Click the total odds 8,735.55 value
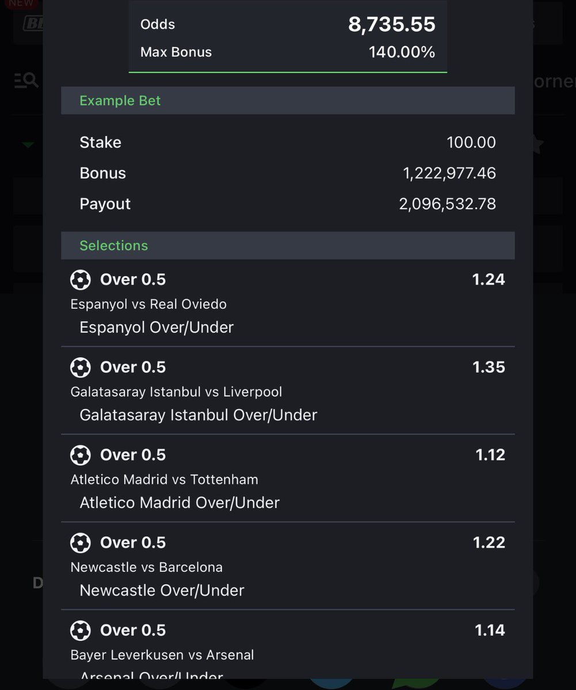Image resolution: width=576 pixels, height=690 pixels. (392, 24)
